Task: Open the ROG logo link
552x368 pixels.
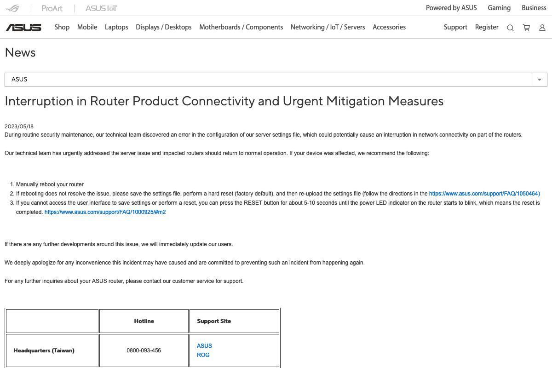Action: 13,8
